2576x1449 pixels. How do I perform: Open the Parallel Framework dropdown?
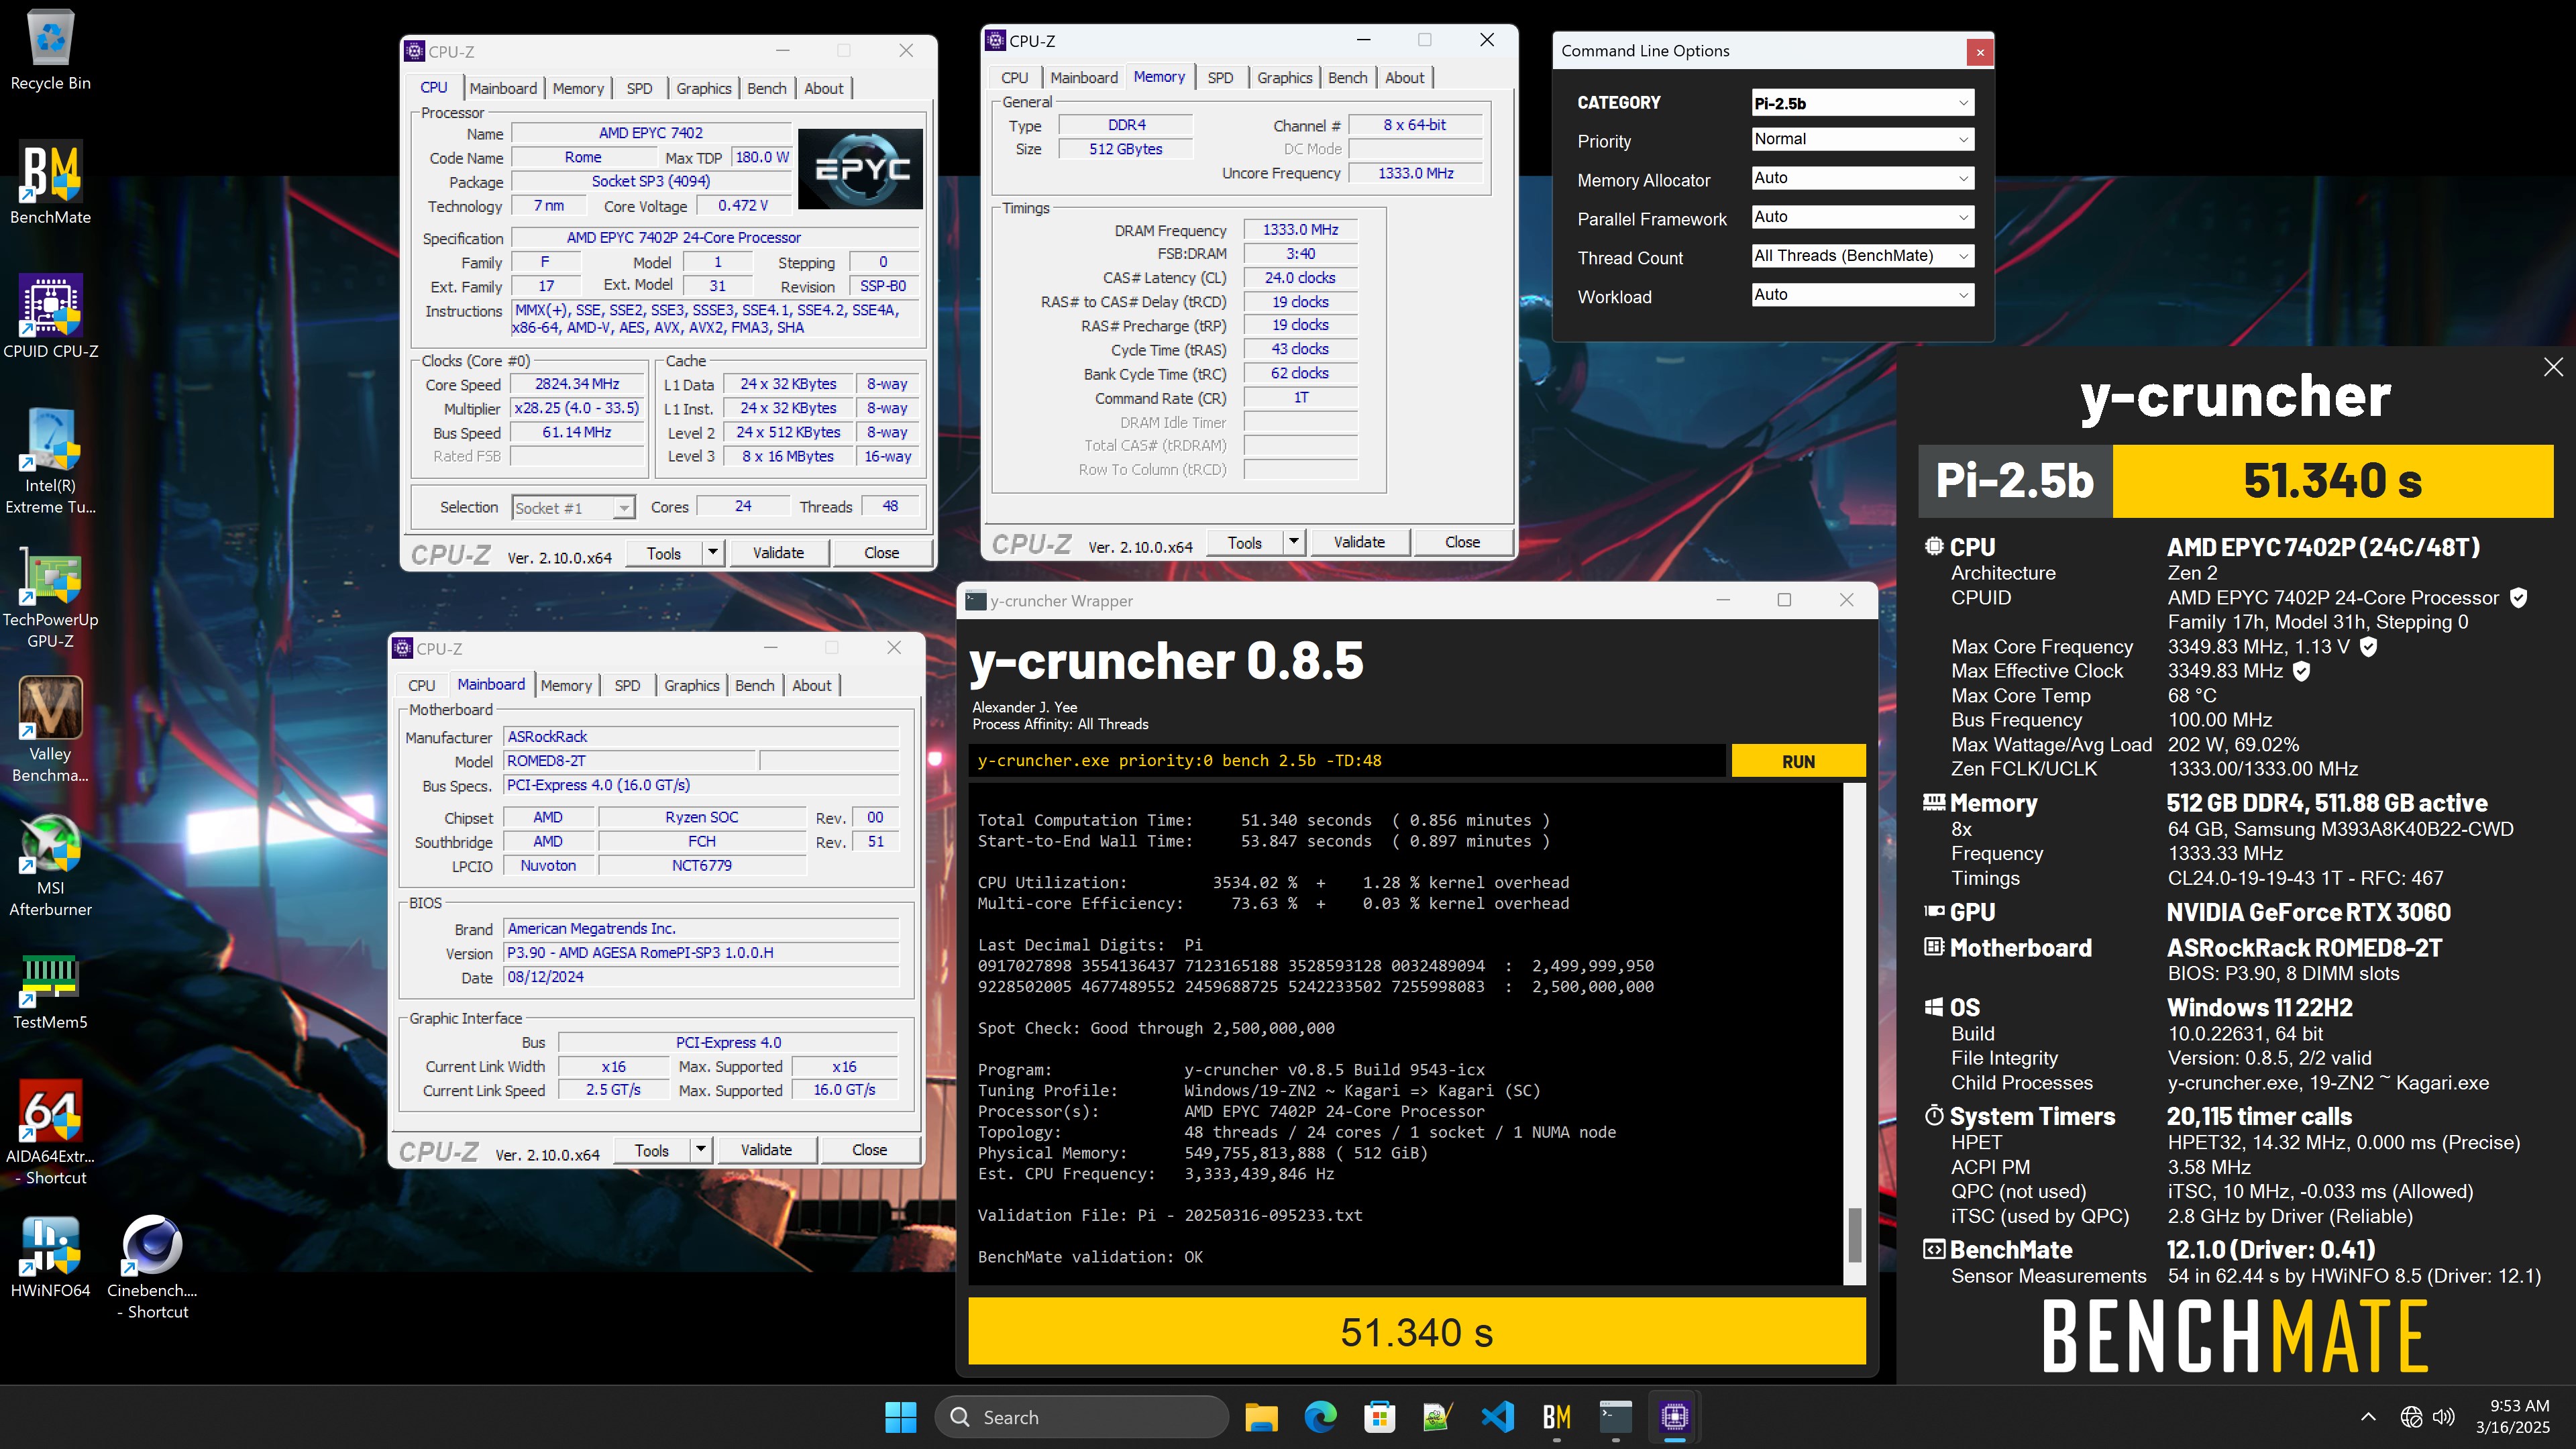[x=1862, y=217]
